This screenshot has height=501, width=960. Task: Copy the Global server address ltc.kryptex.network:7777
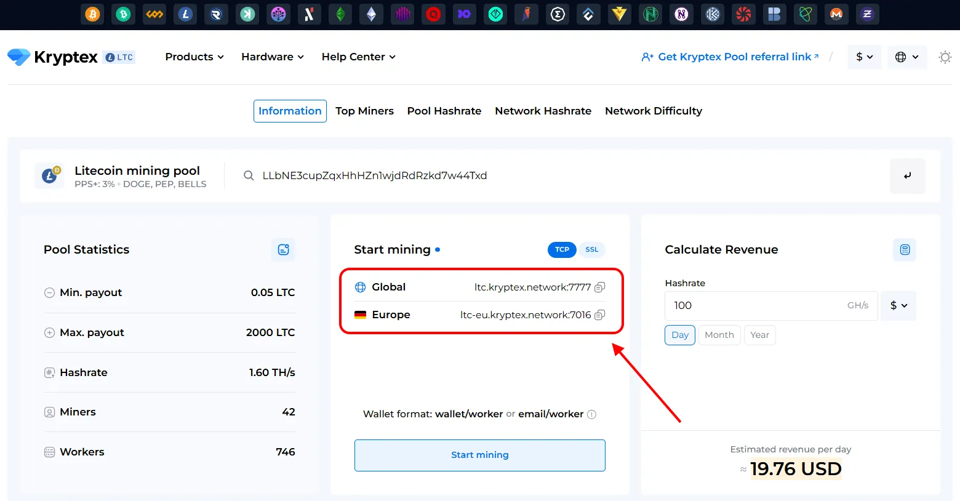tap(600, 287)
